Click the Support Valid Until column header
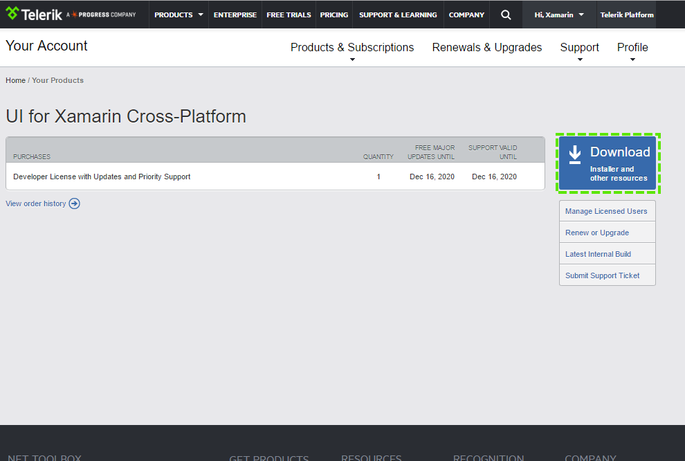The image size is (685, 461). point(493,152)
